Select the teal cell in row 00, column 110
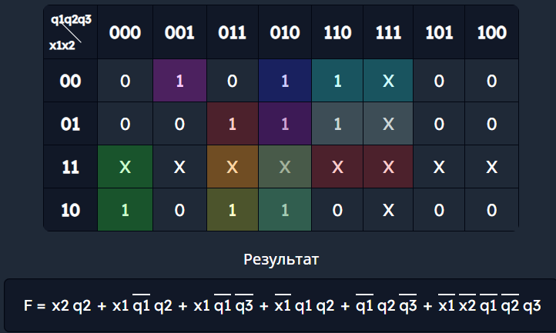The image size is (556, 333). [337, 82]
